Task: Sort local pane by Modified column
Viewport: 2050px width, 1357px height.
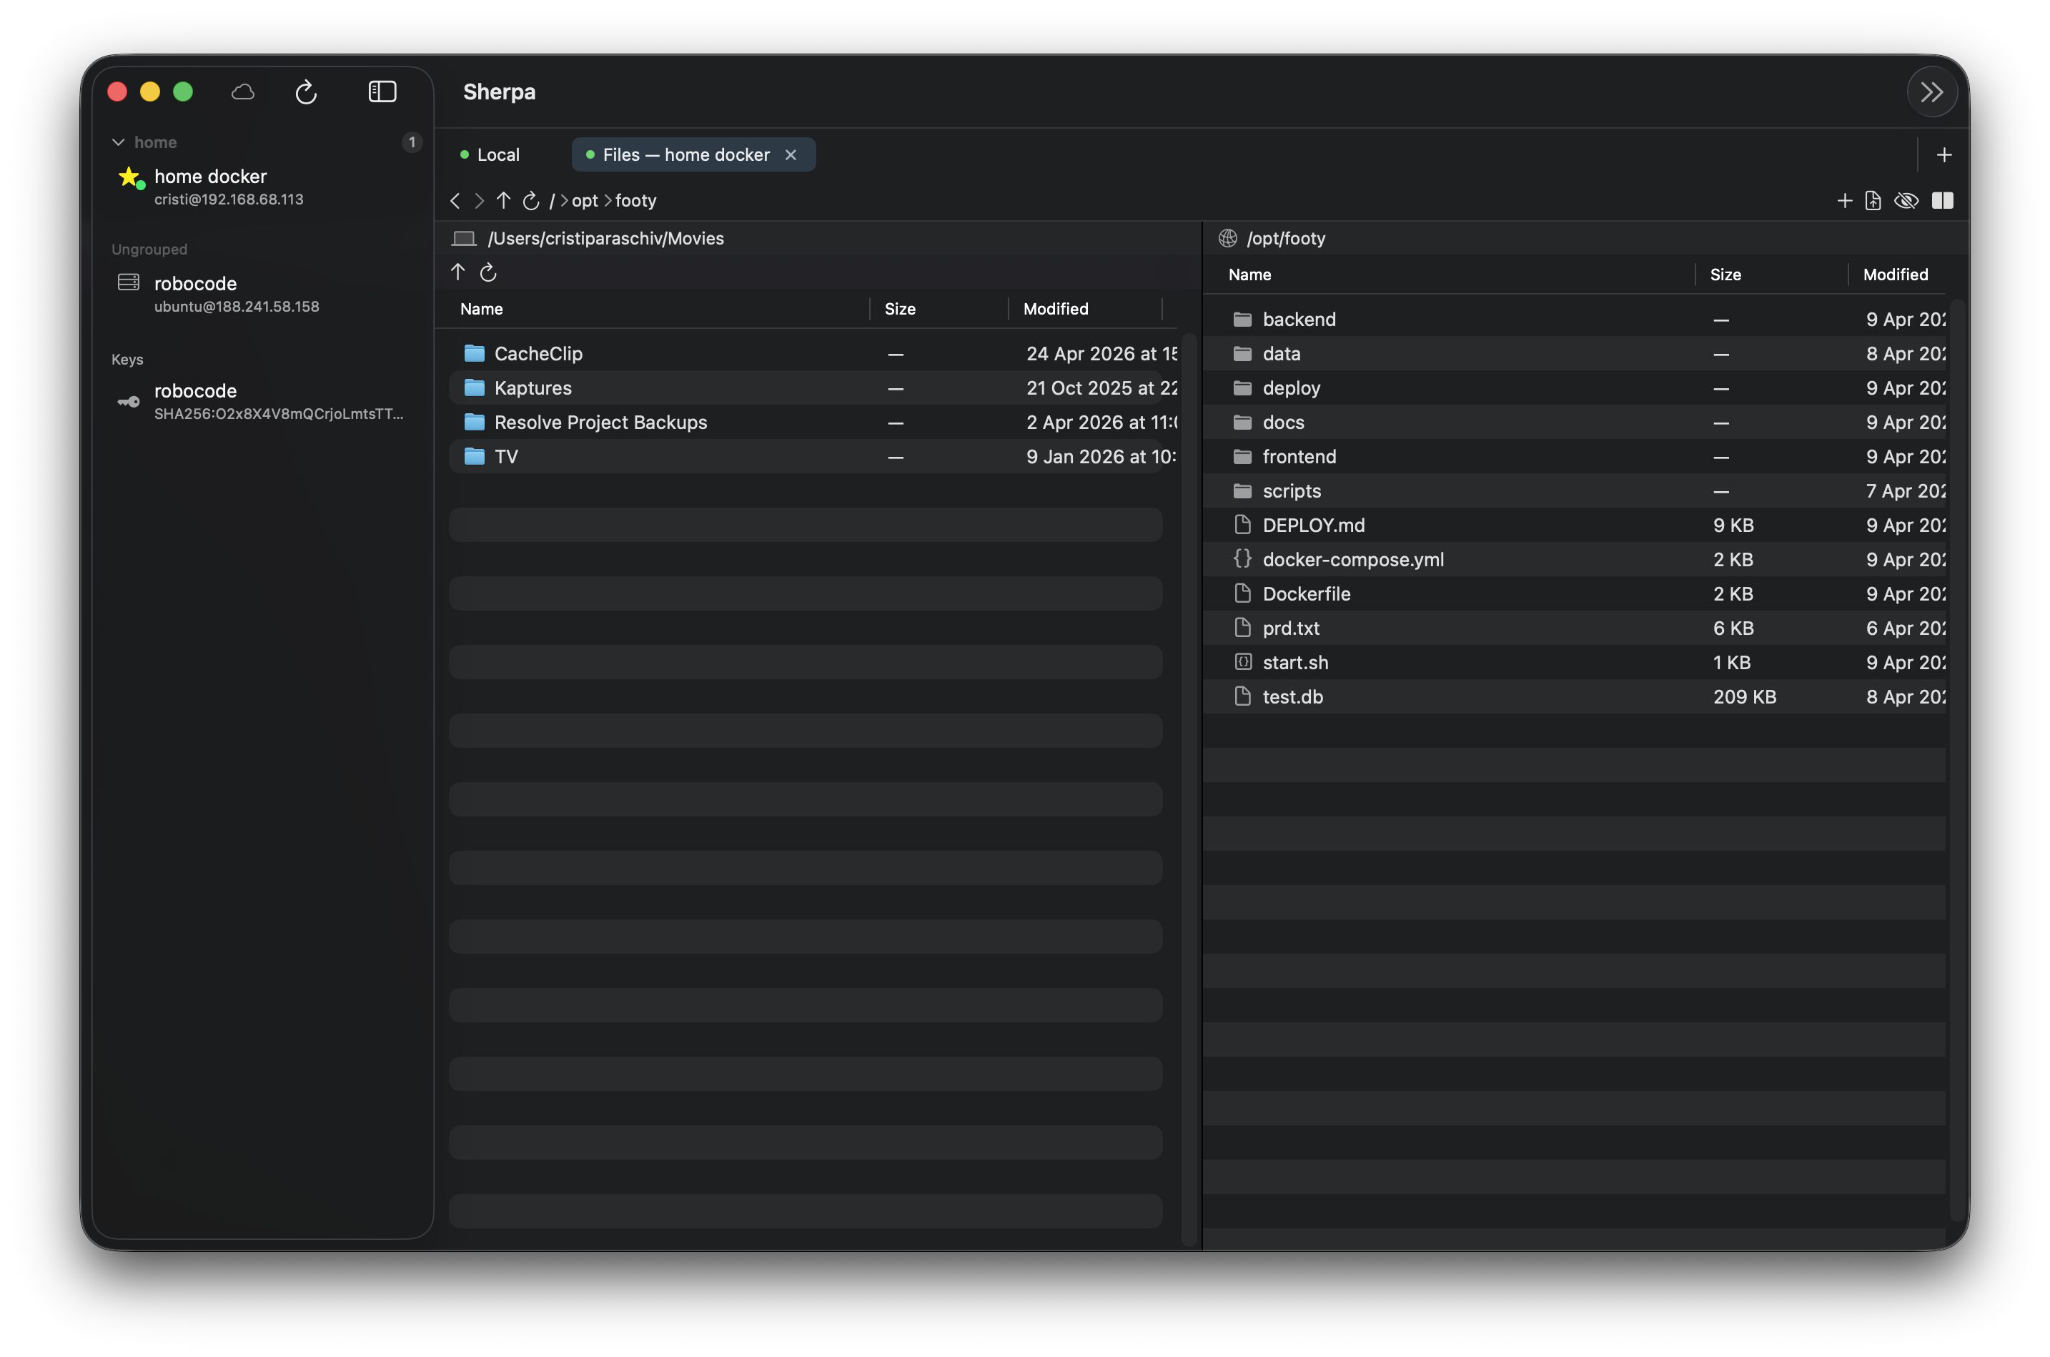Action: 1055,309
